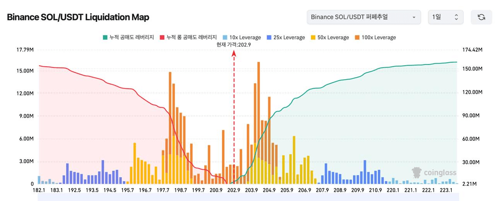Open the Binance SOL/USDT 퍼페추얼 dropdown
This screenshot has height=201, width=495.
point(364,17)
